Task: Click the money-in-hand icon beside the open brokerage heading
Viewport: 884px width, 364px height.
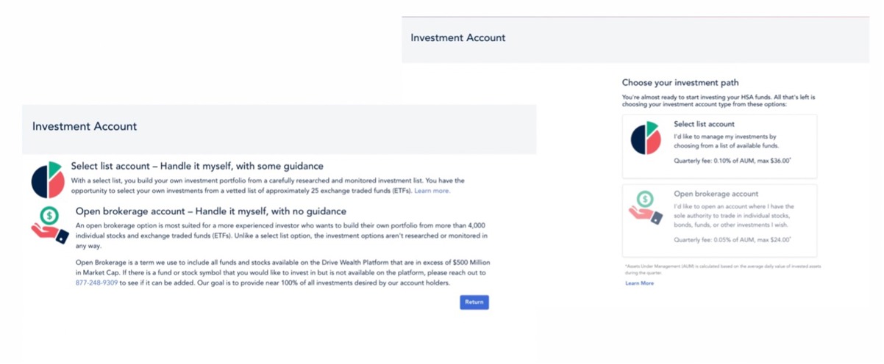Action: click(49, 223)
